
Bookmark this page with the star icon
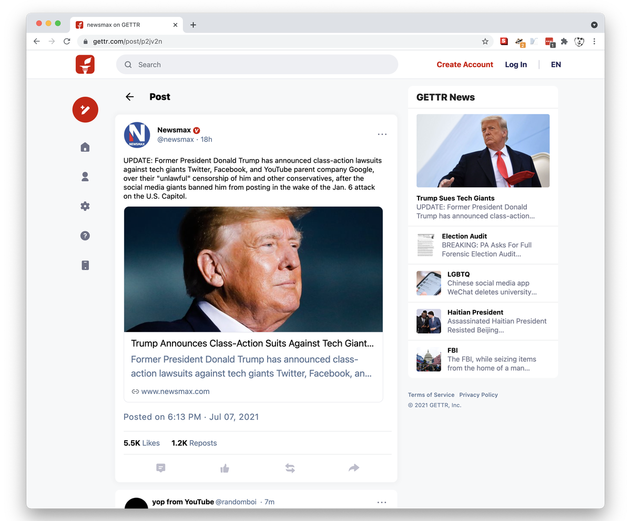point(485,41)
